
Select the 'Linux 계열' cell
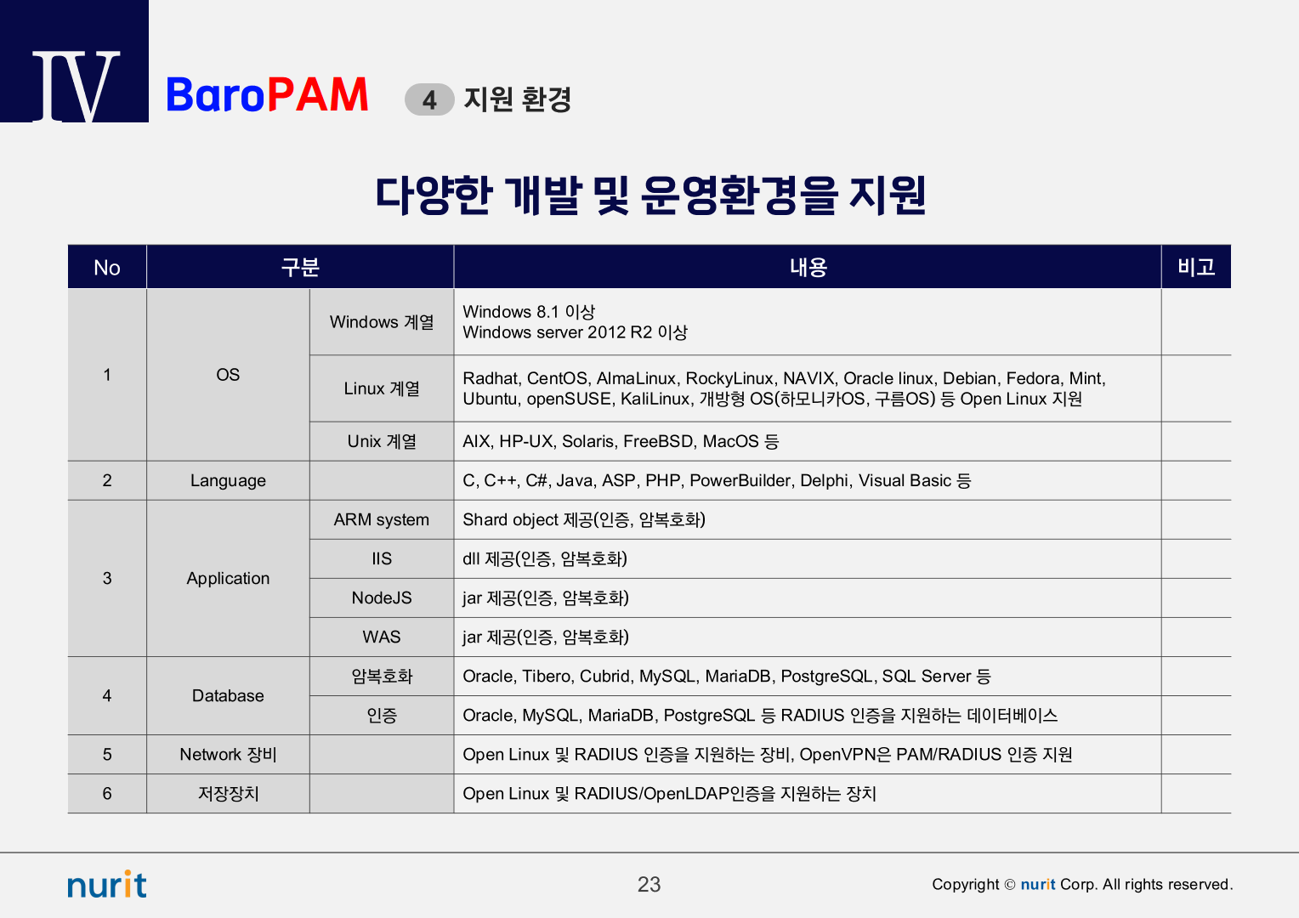tap(382, 388)
